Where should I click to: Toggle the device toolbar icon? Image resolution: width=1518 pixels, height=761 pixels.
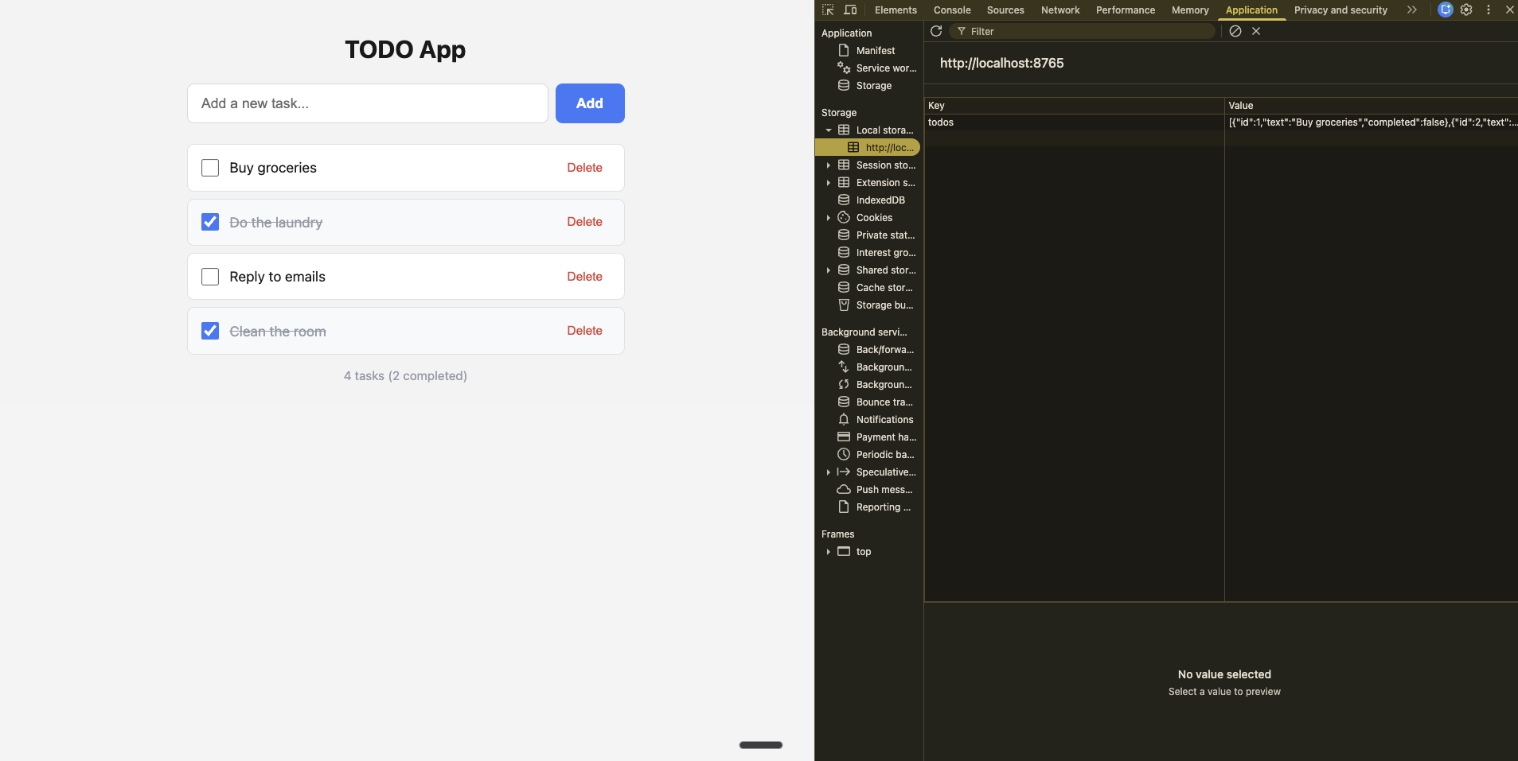850,10
